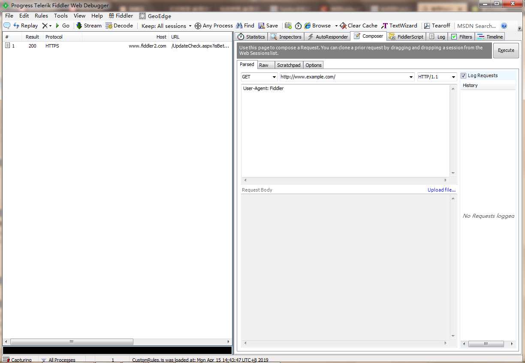The height and width of the screenshot is (363, 525).
Task: Open the TextWizard tool
Action: coord(399,26)
